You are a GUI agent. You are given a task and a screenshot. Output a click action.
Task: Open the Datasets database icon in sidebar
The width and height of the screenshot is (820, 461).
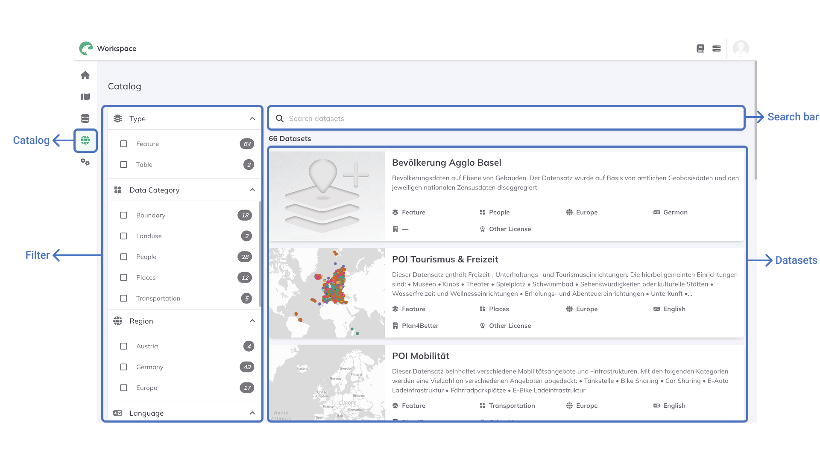(85, 119)
